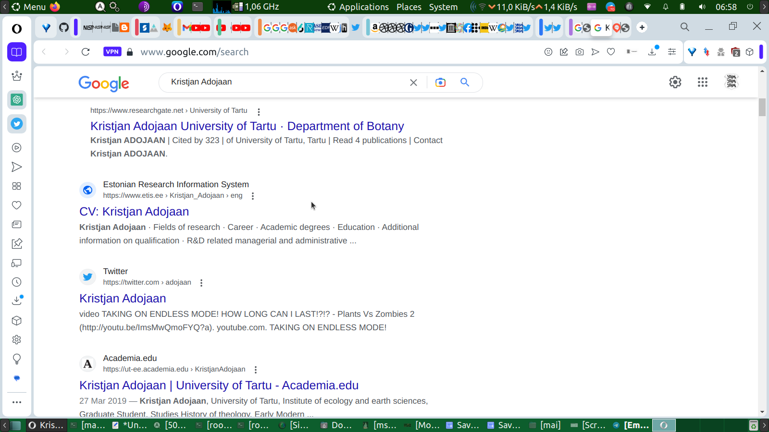Open notifications bell in system tray
This screenshot has height=432, width=769.
(666, 7)
